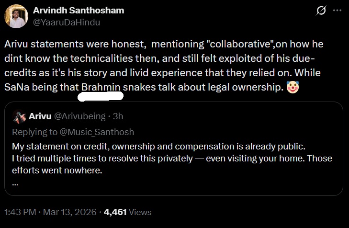
Task: Click the Grok icon on the tweet
Action: [x=322, y=11]
